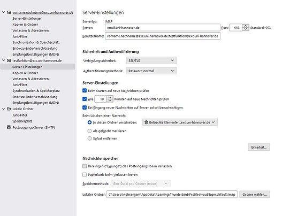Enable 'Papierkorb beim Verlassen leeren' checkbox
The width and height of the screenshot is (305, 216).
click(85, 175)
